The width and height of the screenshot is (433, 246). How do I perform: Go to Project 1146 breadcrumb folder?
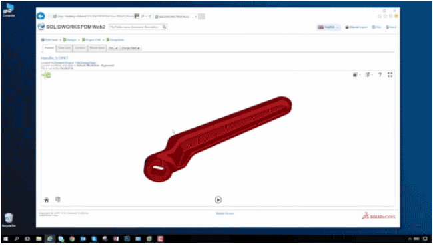click(x=91, y=40)
